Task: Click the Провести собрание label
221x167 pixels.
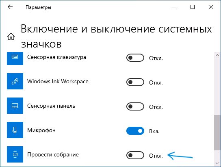Action: tap(53, 154)
